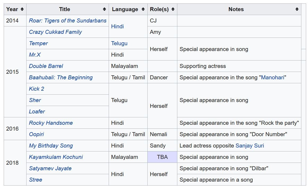Open the Hindi language link
Screen dimensions: 308x189
coord(117,26)
